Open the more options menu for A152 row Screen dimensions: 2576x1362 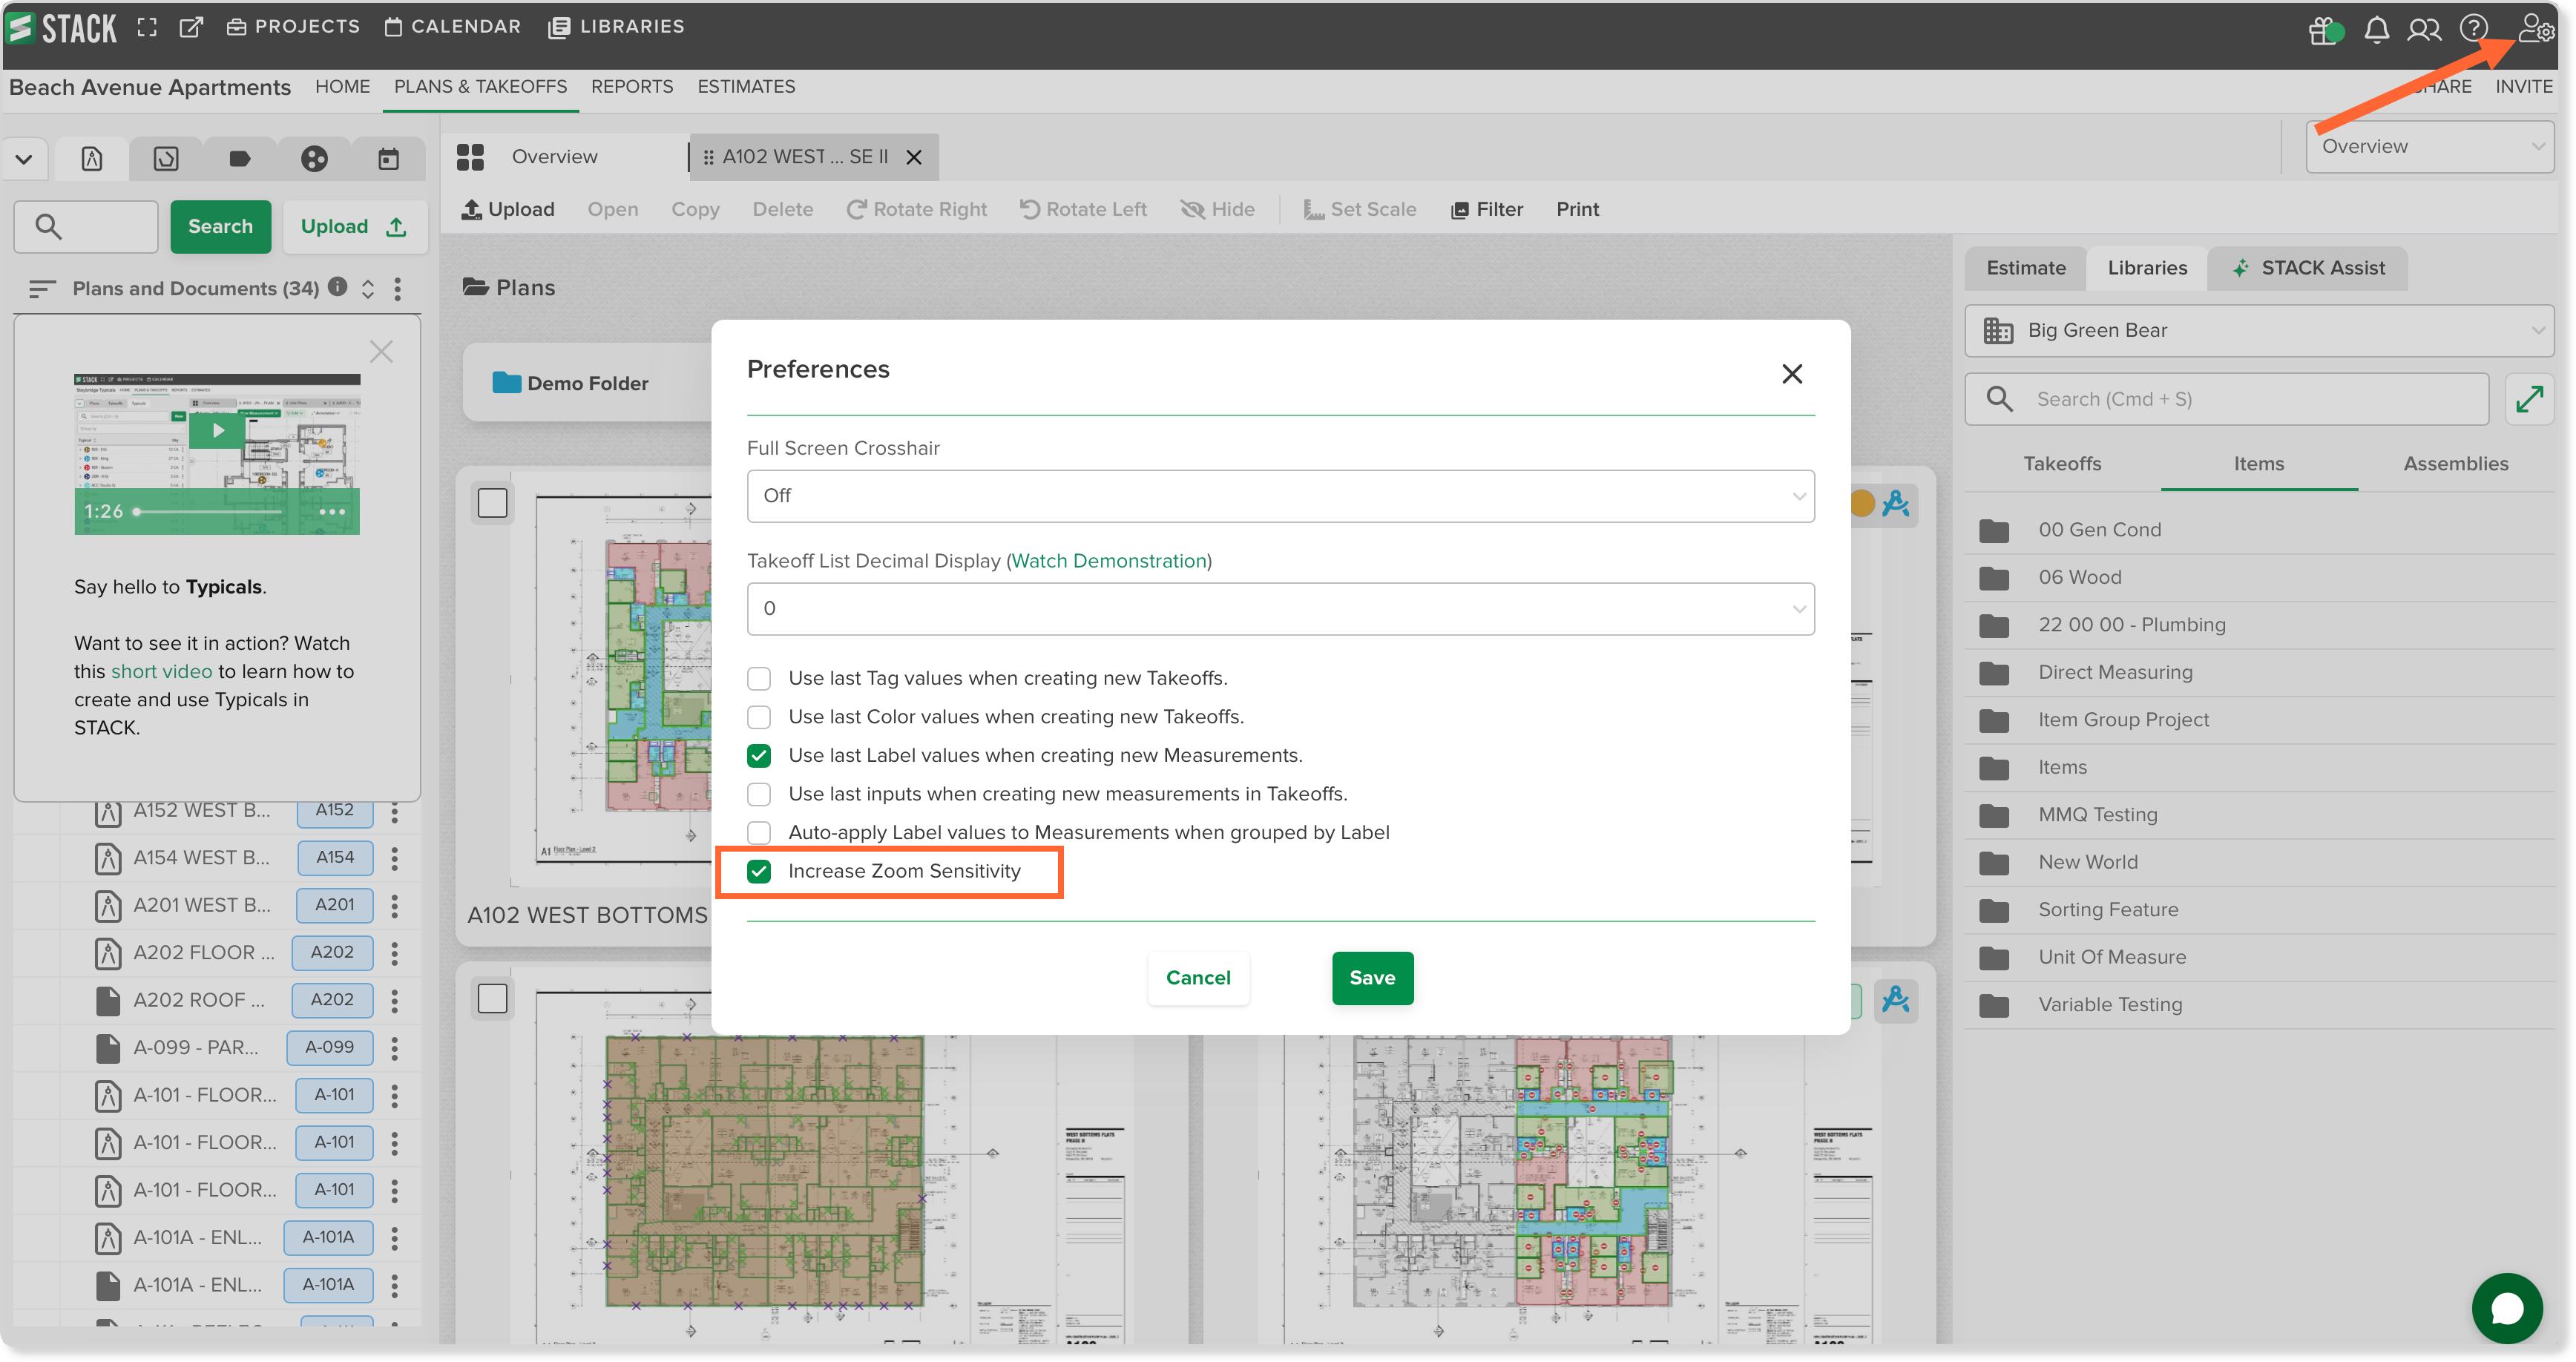395,811
